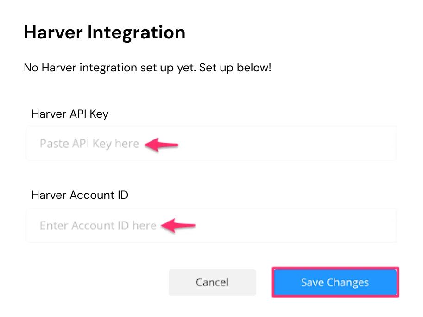Click the 'Set up below!' text
The image size is (423, 317).
[235, 68]
